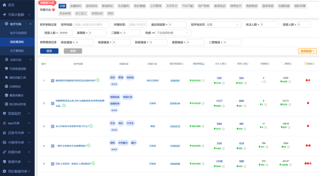This screenshot has height=176, width=319.
Task: Click the 知乎标题 input field
Action: pos(92,25)
